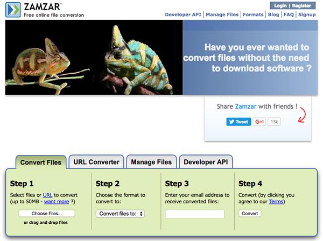Select the Developer API tab
Viewport: 323px width, 241px height.
(x=205, y=162)
